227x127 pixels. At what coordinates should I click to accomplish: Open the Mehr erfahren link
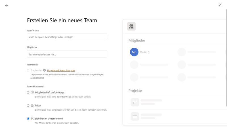click(37, 78)
